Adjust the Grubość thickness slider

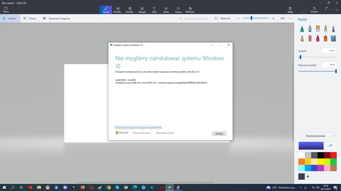coord(317,57)
